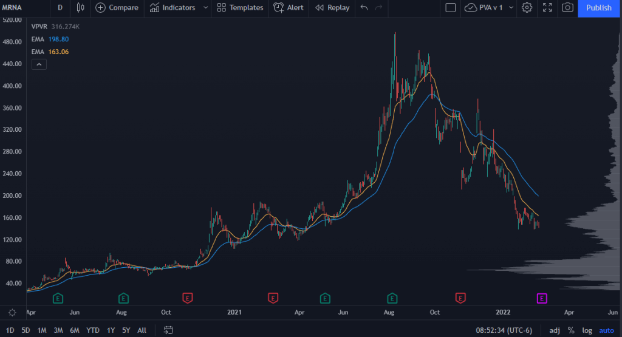The height and width of the screenshot is (337, 622).
Task: Collapse the indicator legend with the chevron
Action: coord(39,64)
